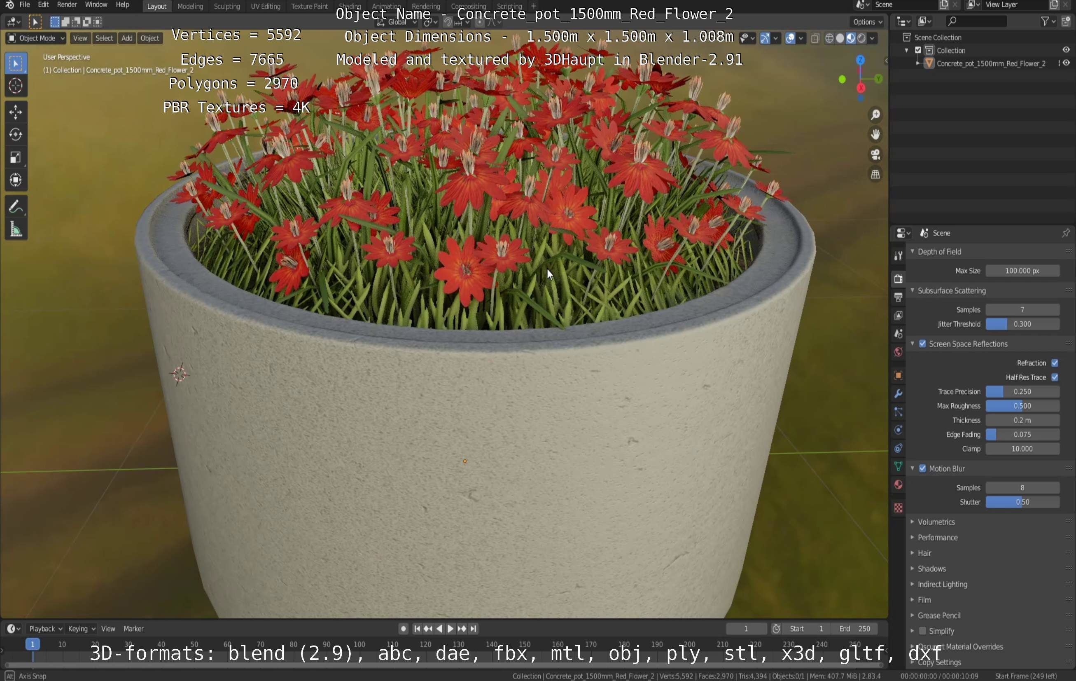Open Tool properties tab
1076x681 pixels.
(898, 256)
